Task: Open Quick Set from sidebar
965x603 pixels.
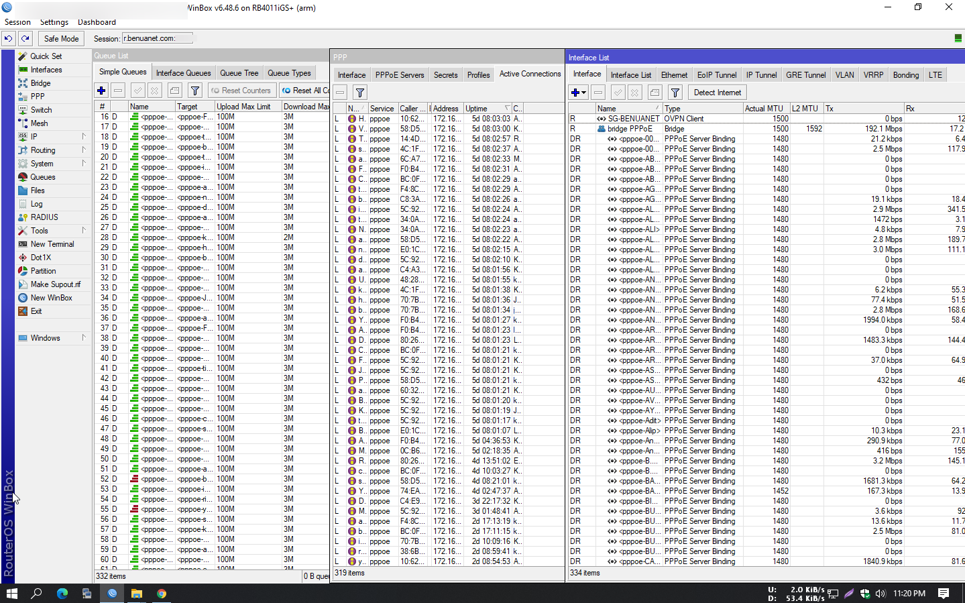Action: (46, 56)
